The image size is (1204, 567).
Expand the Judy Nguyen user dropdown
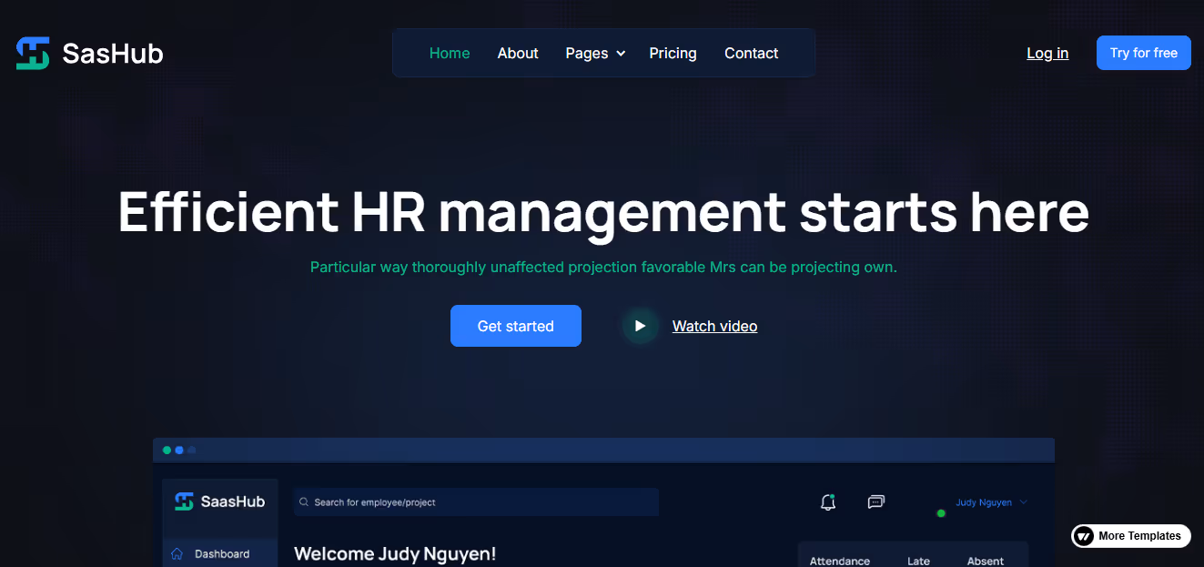click(991, 502)
